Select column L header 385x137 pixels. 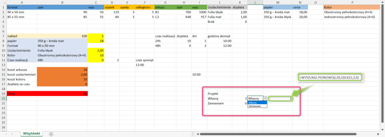pyautogui.click(x=255, y=2)
